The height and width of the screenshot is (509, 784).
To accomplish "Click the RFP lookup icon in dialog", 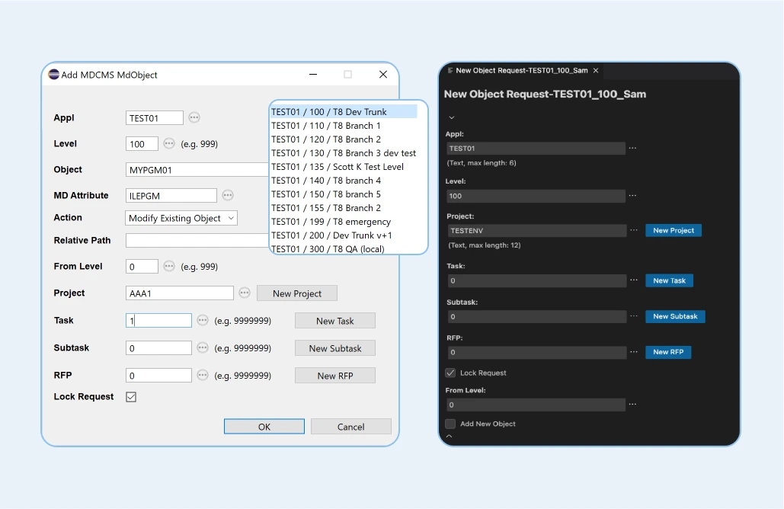I will (x=203, y=375).
